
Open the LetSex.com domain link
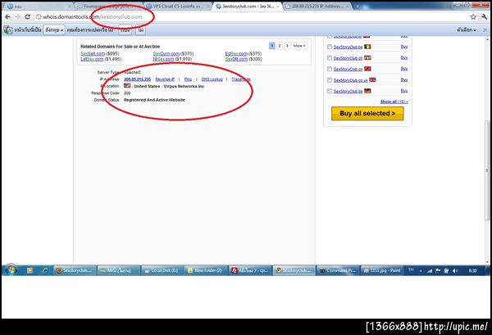[92, 59]
